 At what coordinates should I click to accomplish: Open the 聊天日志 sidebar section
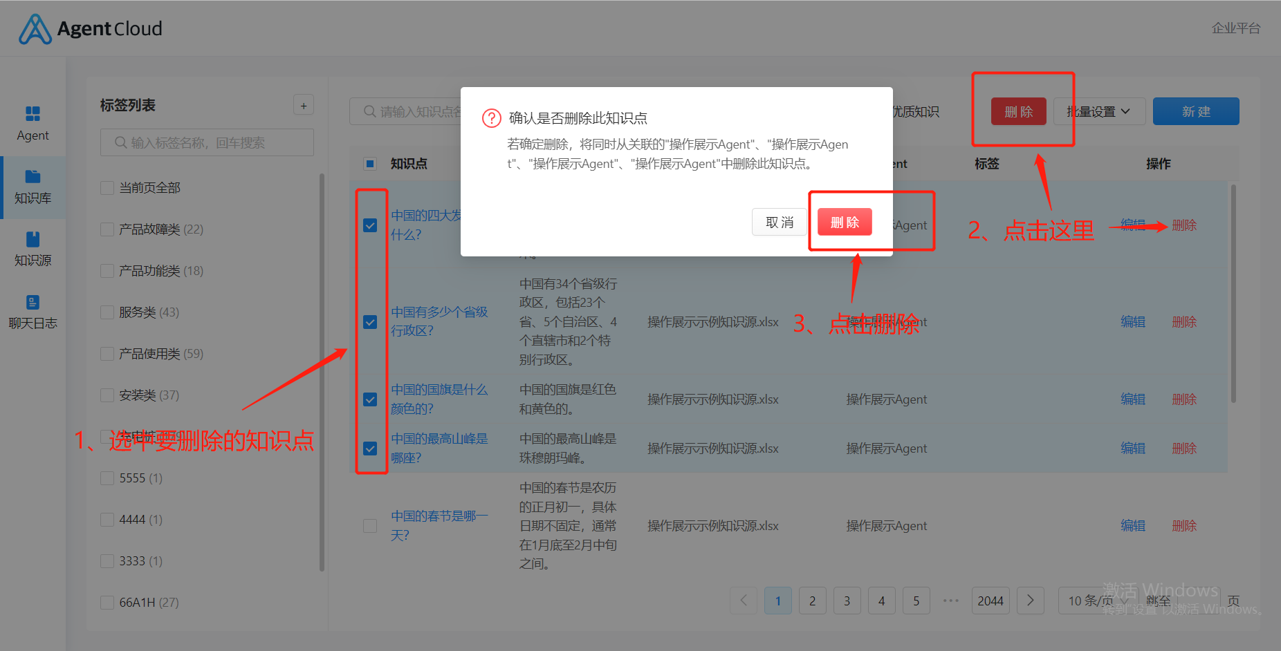coord(33,312)
